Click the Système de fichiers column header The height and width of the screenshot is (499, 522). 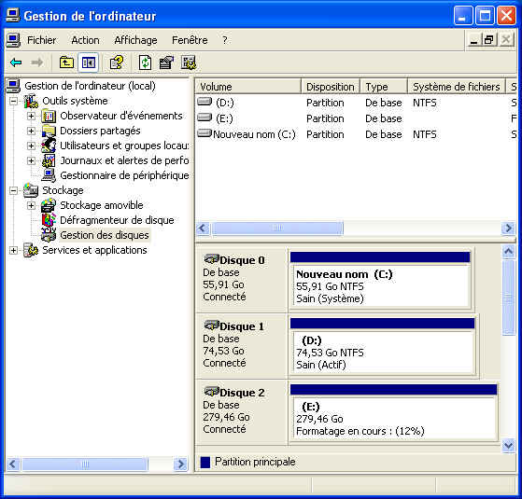coord(457,87)
